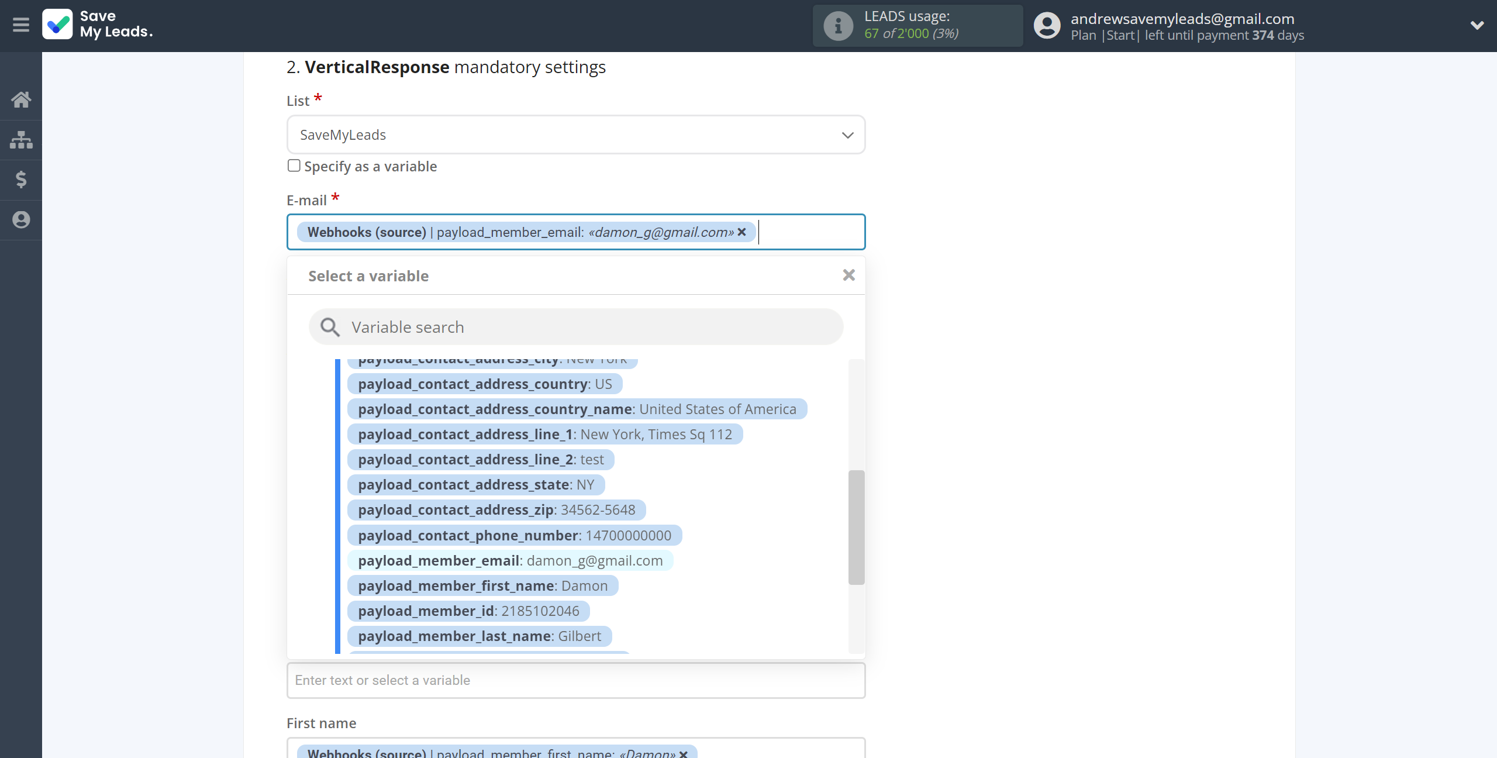Viewport: 1497px width, 758px height.
Task: Click the LEADS usage counter text
Action: [x=912, y=34]
